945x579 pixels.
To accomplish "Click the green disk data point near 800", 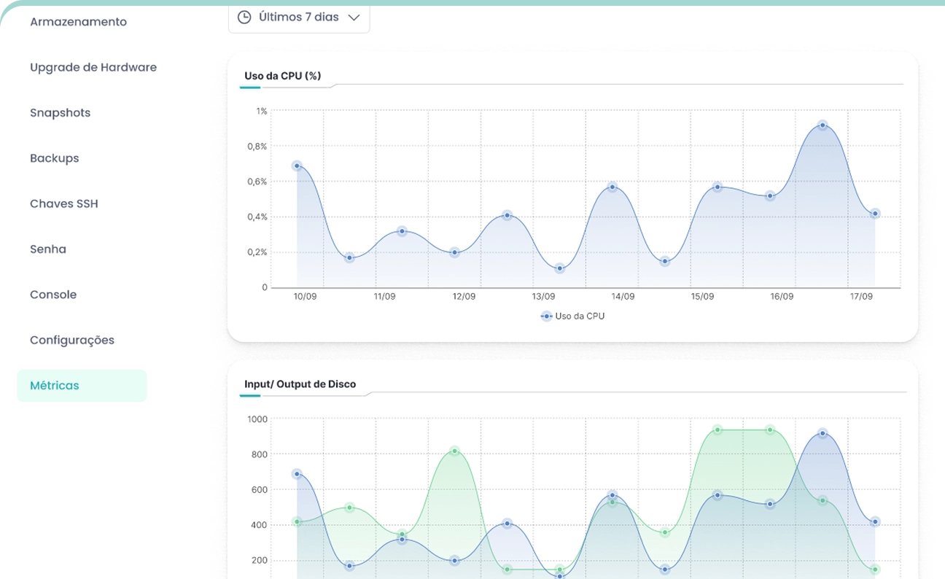I will pyautogui.click(x=454, y=451).
